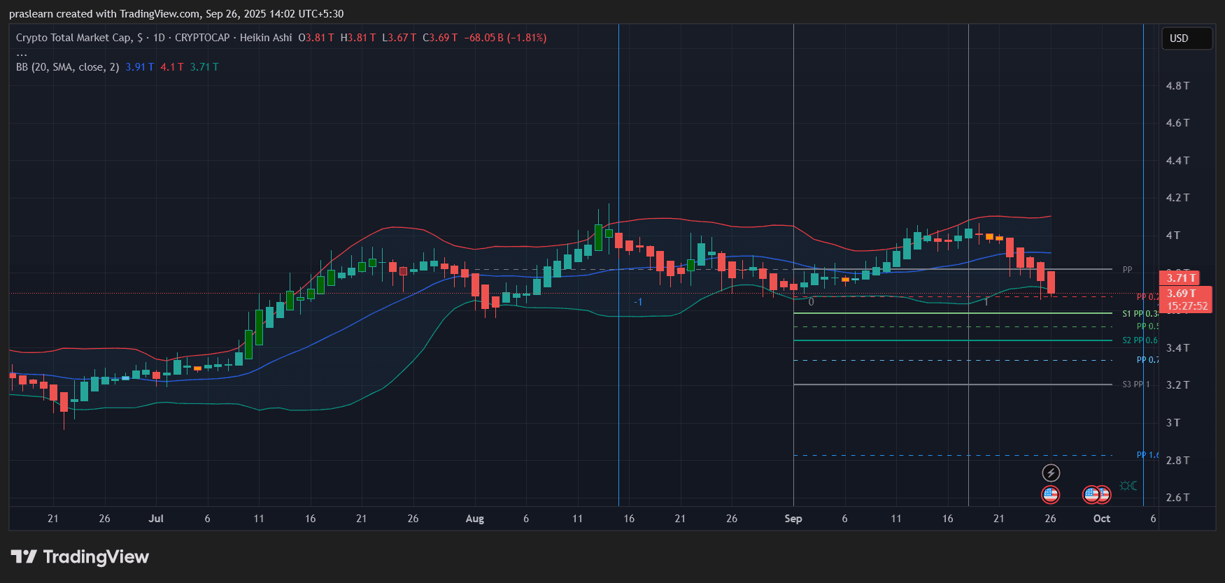Image resolution: width=1225 pixels, height=583 pixels.
Task: Click the green sun and moon icon
Action: (x=1128, y=486)
